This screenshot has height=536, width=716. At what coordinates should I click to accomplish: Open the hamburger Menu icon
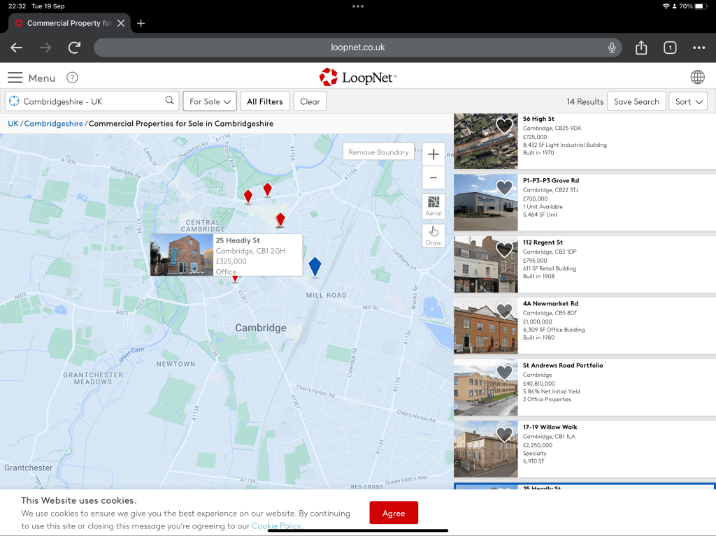15,78
